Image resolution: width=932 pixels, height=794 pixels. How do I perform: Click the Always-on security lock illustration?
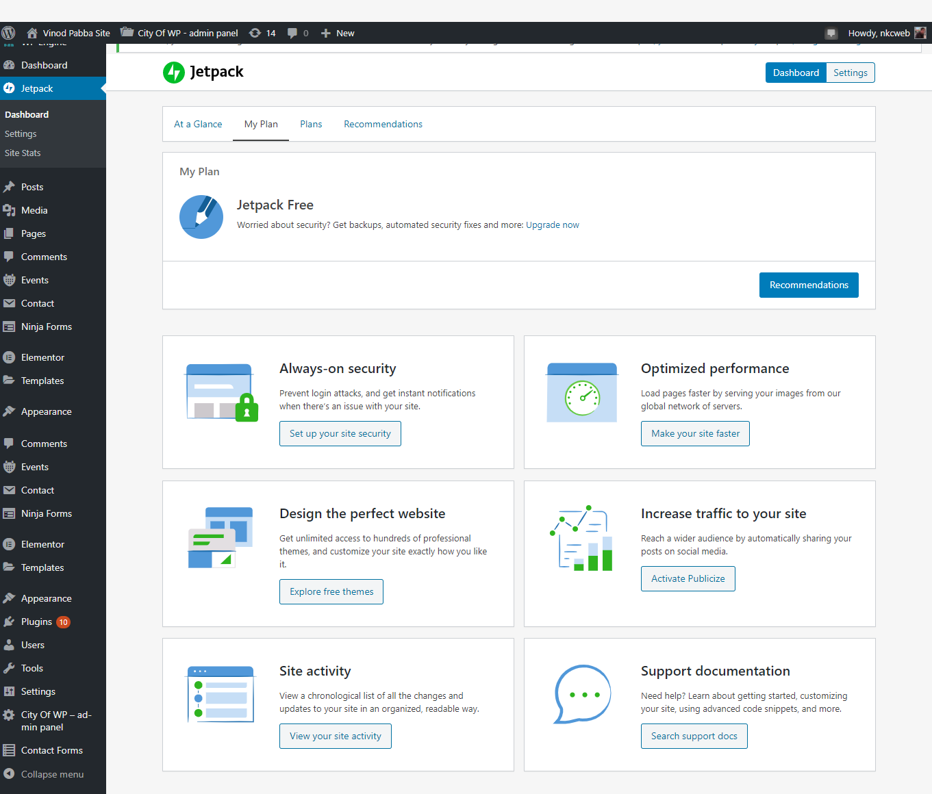tap(222, 393)
